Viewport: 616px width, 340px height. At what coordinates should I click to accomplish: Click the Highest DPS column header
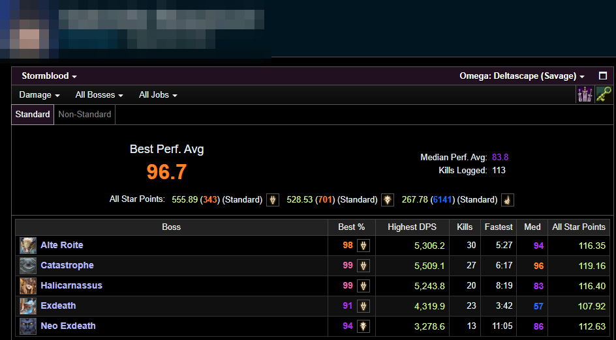point(412,227)
